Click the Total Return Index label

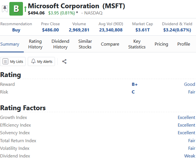pyautogui.click(x=18, y=141)
